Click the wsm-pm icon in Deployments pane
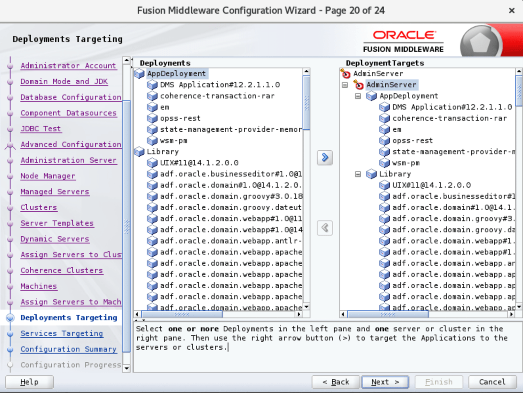The width and height of the screenshot is (523, 393). point(152,141)
